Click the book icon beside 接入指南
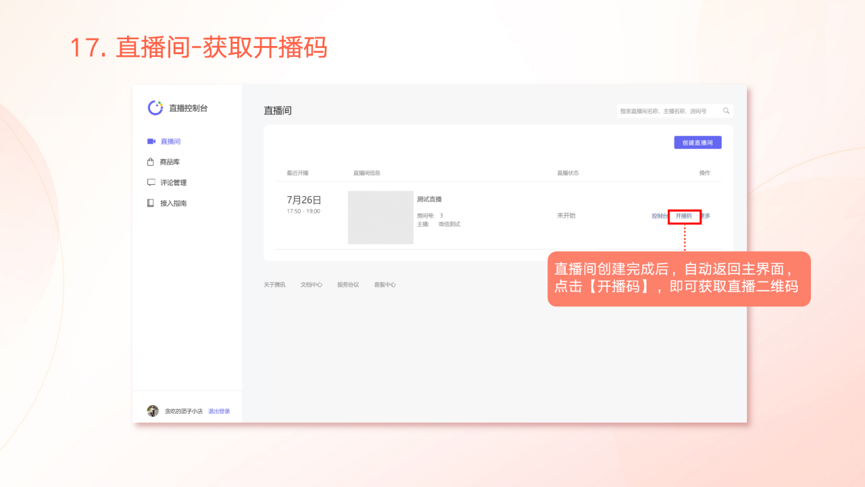Viewport: 865px width, 487px height. [x=151, y=203]
